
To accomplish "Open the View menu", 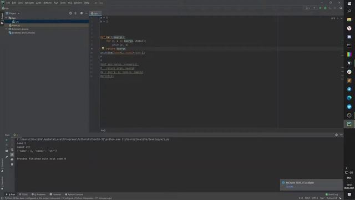I will pyautogui.click(x=21, y=3).
